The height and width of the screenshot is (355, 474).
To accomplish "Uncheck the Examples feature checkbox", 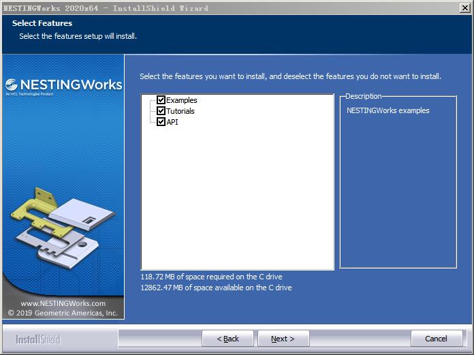I will click(161, 99).
